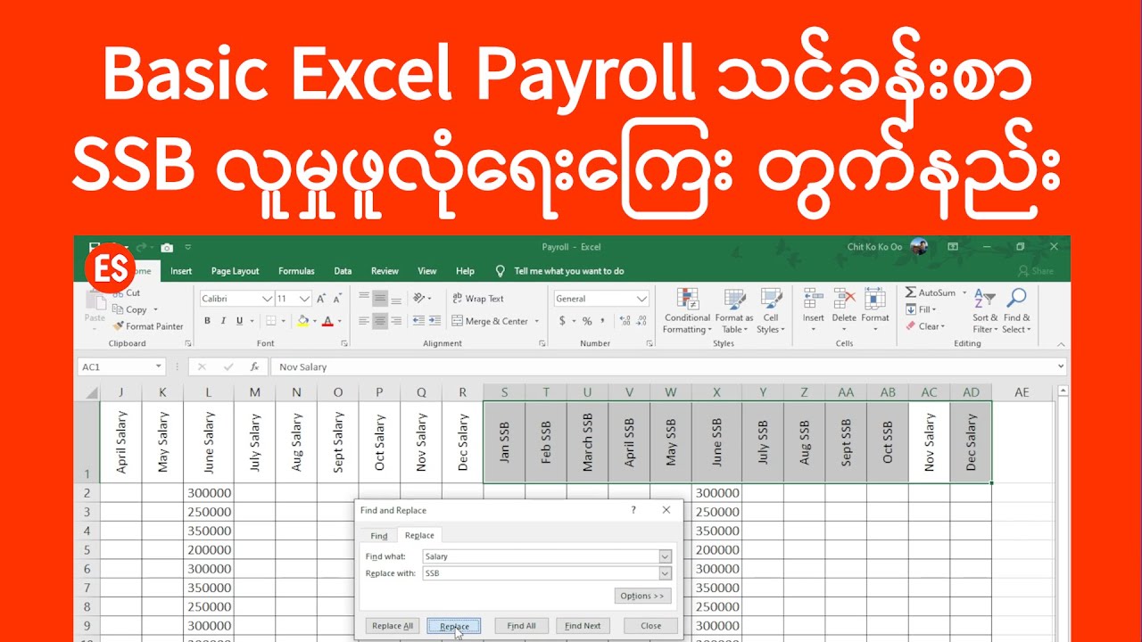This screenshot has width=1142, height=642.
Task: Click Increase Indent icon
Action: pyautogui.click(x=433, y=321)
